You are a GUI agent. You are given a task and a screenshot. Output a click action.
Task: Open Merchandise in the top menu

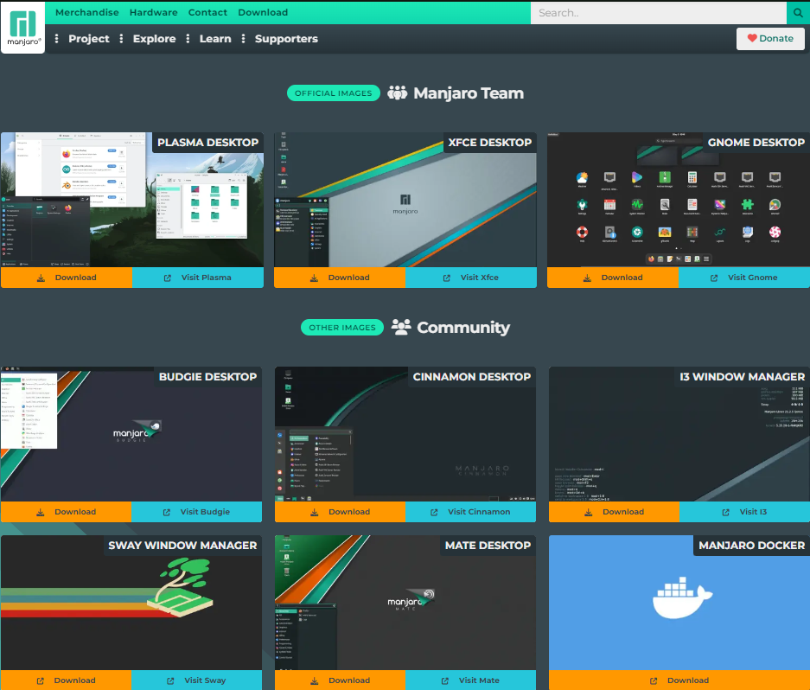(x=86, y=12)
